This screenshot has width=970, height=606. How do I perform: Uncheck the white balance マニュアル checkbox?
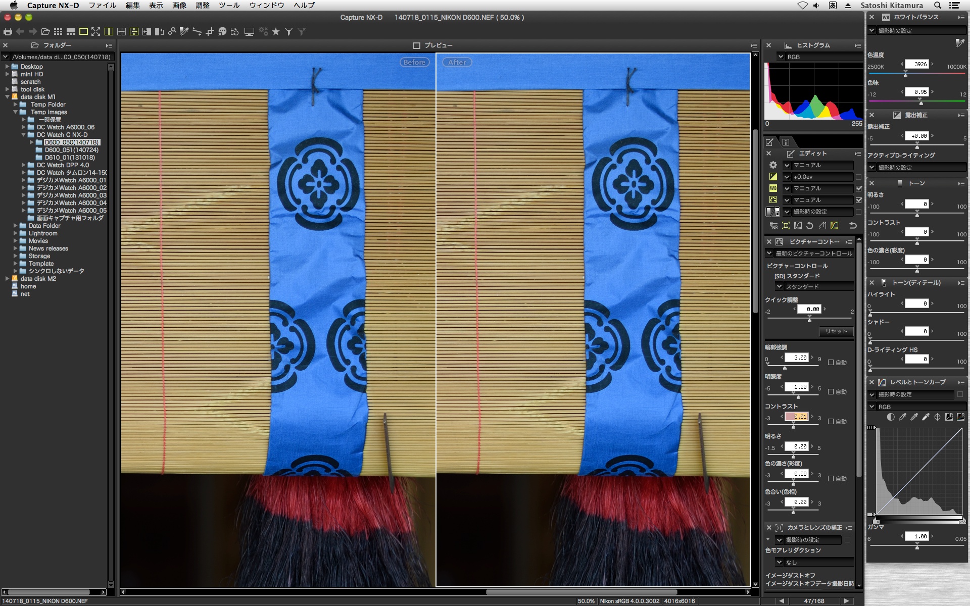coord(858,188)
